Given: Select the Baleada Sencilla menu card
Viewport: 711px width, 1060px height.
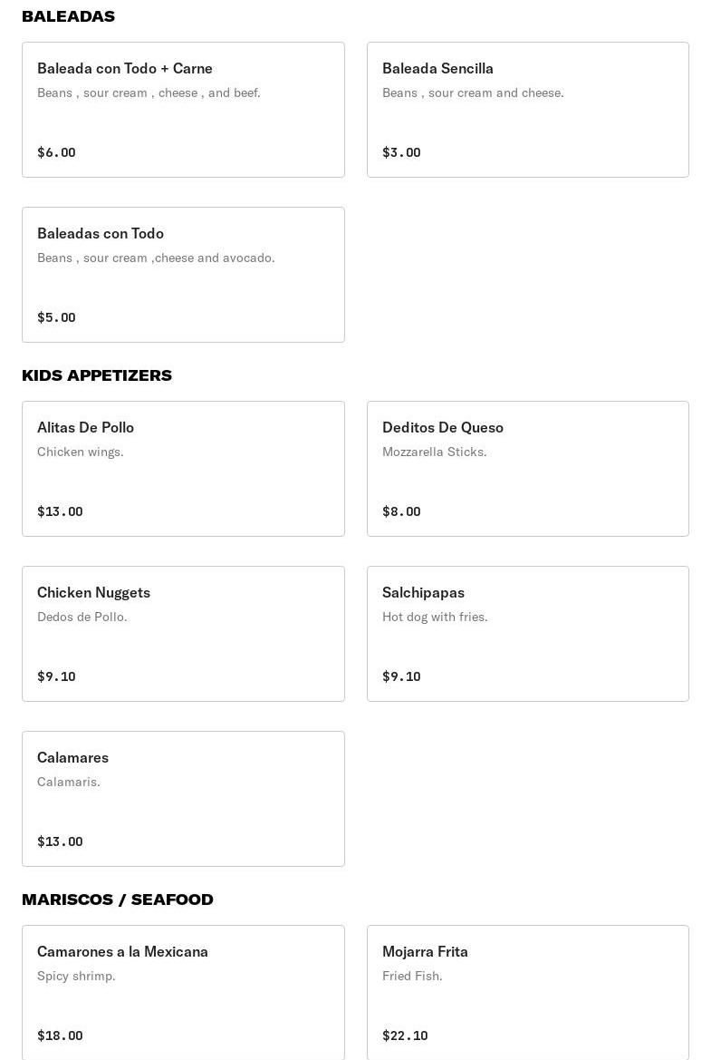Looking at the screenshot, I should click(x=527, y=110).
